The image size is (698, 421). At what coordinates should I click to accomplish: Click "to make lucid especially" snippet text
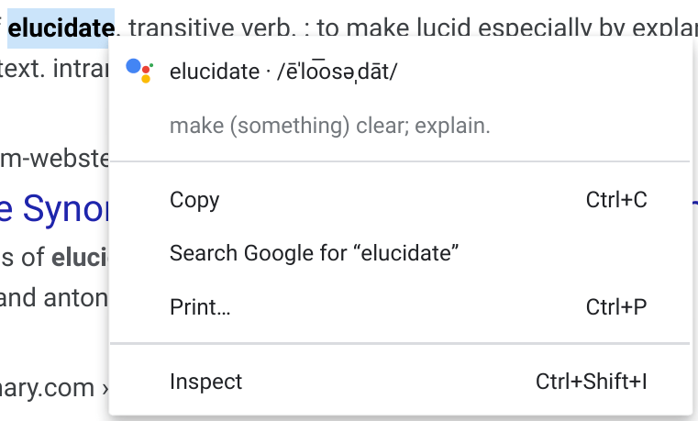pyautogui.click(x=431, y=28)
